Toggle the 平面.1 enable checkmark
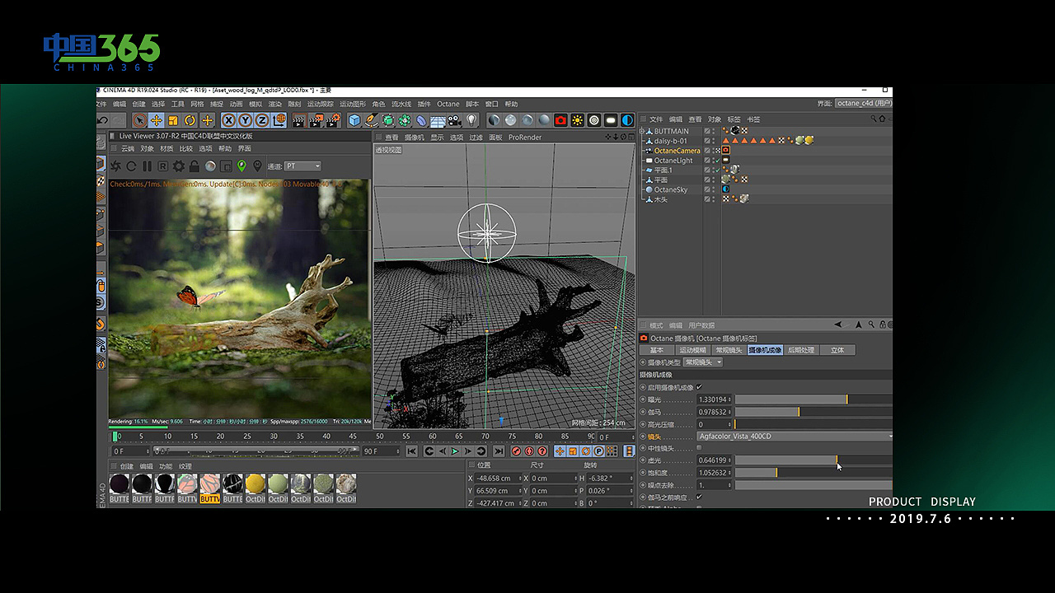The image size is (1055, 593). point(718,170)
